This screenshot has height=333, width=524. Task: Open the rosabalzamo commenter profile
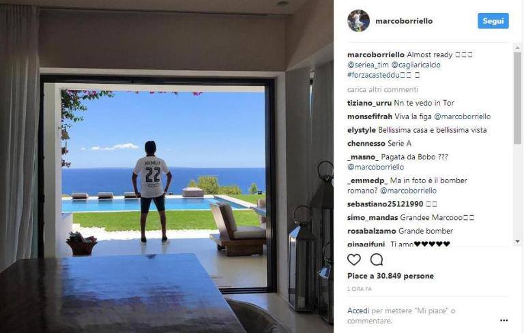click(x=372, y=231)
